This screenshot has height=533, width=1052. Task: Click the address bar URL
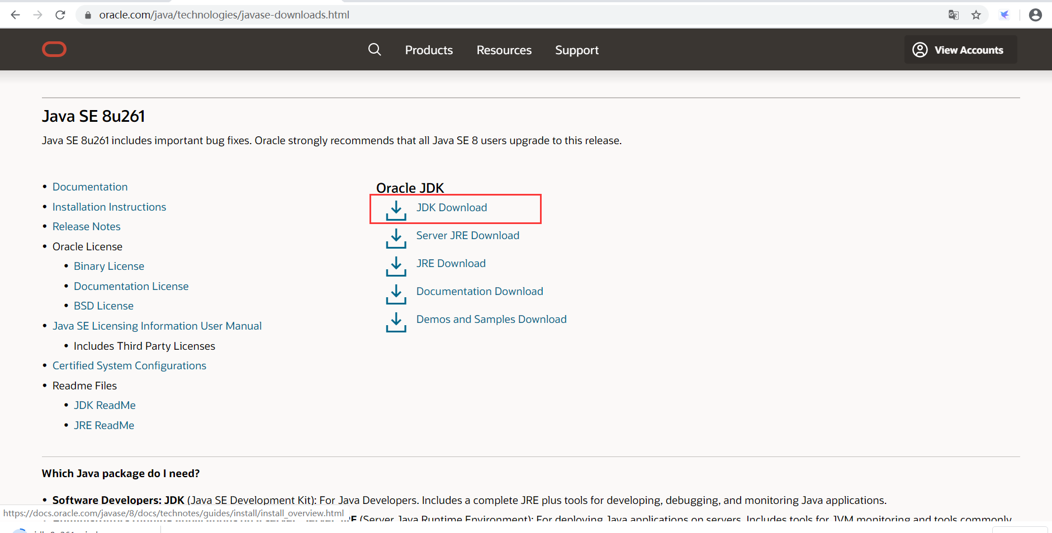click(x=224, y=15)
